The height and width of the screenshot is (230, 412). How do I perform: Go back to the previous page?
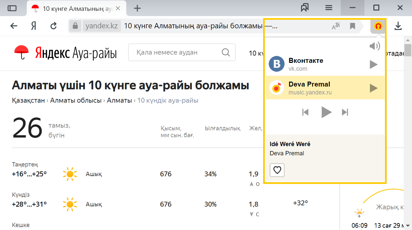(x=14, y=26)
